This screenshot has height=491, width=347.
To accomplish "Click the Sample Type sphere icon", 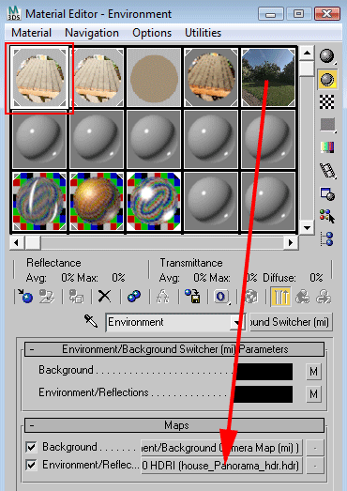I will 327,56.
